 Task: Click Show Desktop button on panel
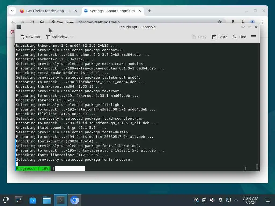(x=268, y=200)
